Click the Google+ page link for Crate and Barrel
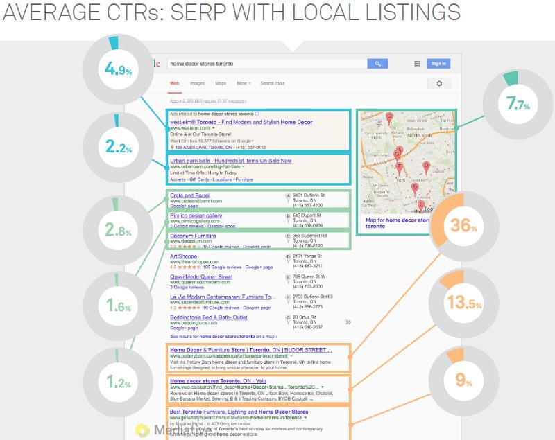The width and height of the screenshot is (555, 440). pyautogui.click(x=184, y=206)
